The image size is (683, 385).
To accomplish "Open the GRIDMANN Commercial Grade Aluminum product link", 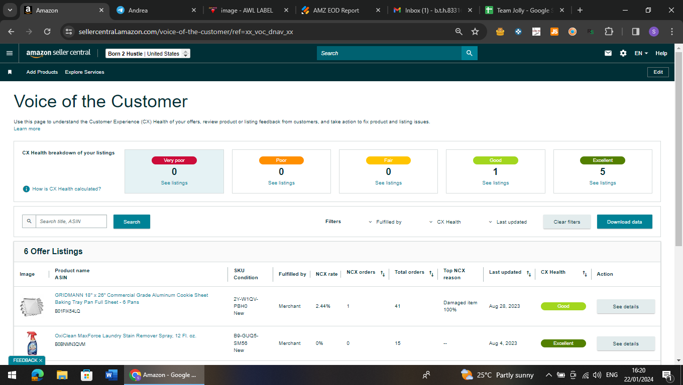I will pos(132,299).
